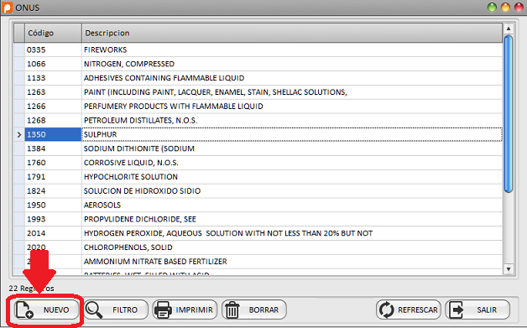This screenshot has width=527, height=328.
Task: Select code cell 2014
Action: point(53,233)
